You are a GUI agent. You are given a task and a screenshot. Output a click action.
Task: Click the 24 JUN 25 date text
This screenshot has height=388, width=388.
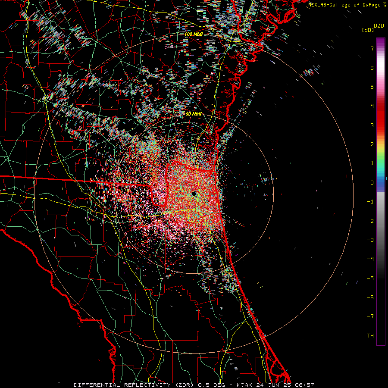coord(274,385)
